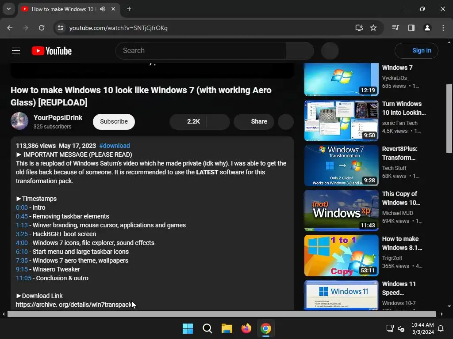
Task: Open 'How to make Windows 8.1...' title
Action: click(x=402, y=243)
